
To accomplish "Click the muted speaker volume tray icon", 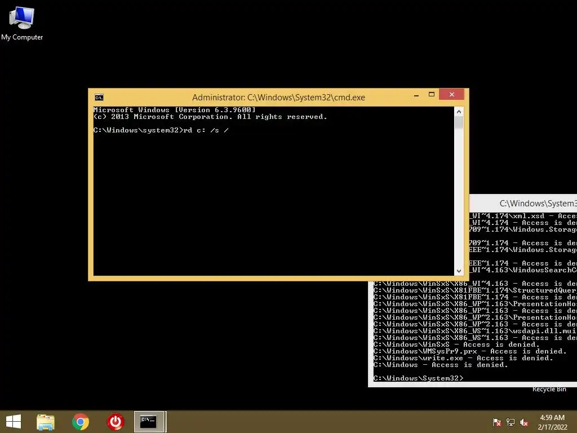I will pyautogui.click(x=524, y=422).
